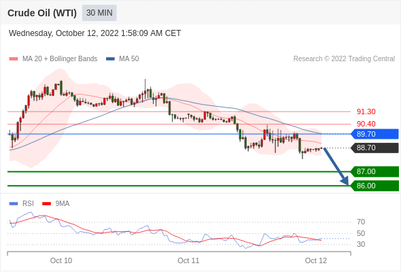Image resolution: width=401 pixels, height=272 pixels.
Task: Toggle the RSI legend label
Action: [28, 204]
